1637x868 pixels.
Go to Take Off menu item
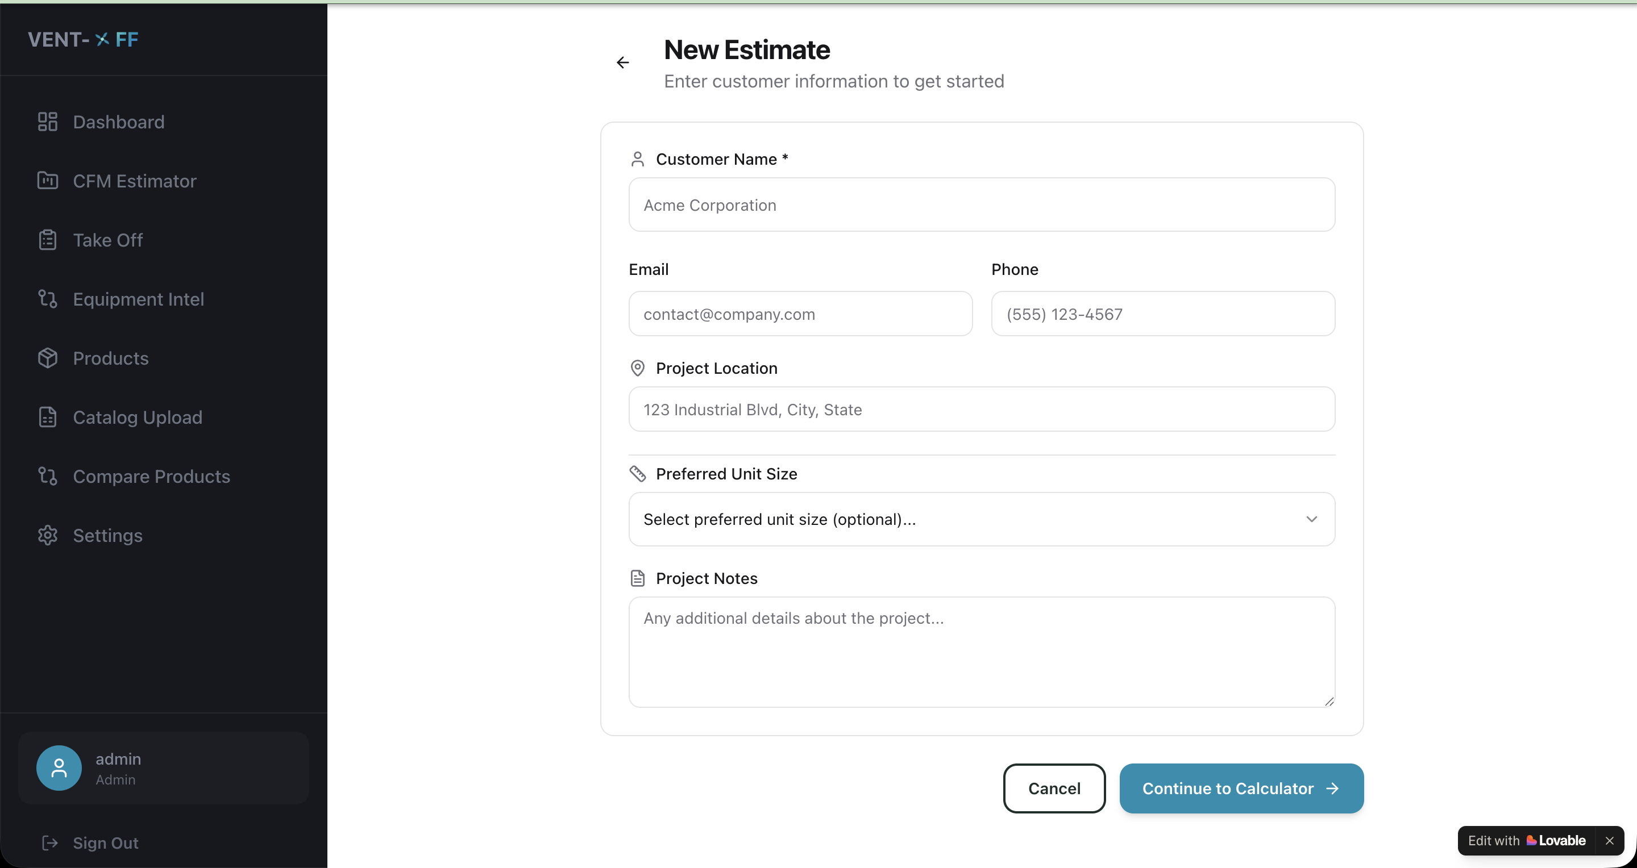tap(107, 240)
